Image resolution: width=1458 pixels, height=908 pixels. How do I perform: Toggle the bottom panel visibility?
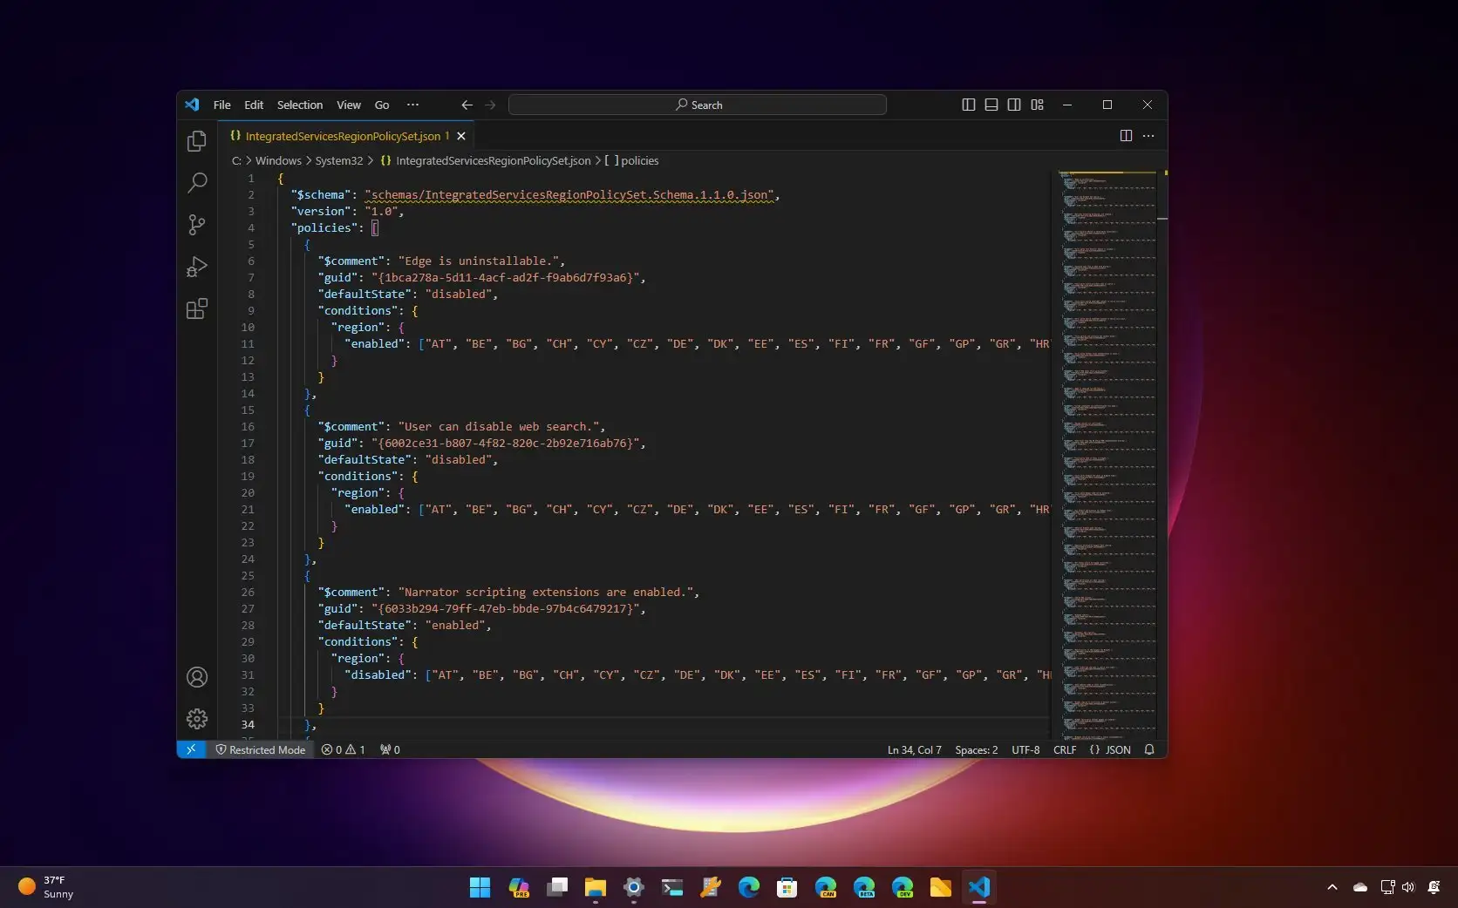pos(991,105)
